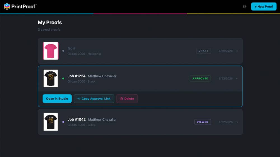Click 'Gildan 2000 · Heliconia' text
This screenshot has height=157, width=280.
pos(84,54)
